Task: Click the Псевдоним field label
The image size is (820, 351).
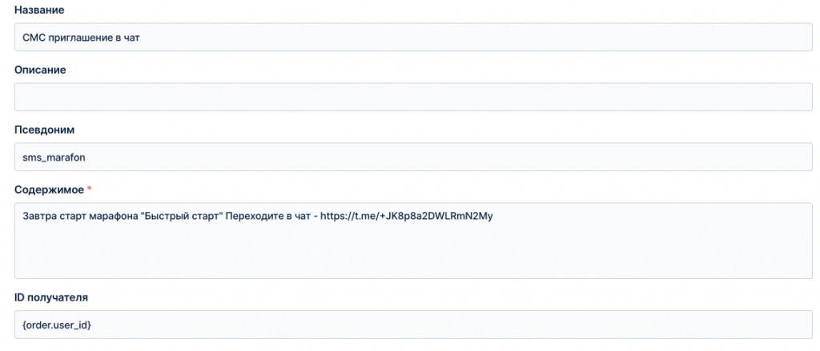Action: click(45, 130)
